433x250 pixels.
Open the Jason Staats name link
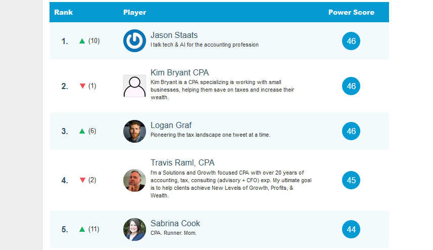tap(174, 35)
